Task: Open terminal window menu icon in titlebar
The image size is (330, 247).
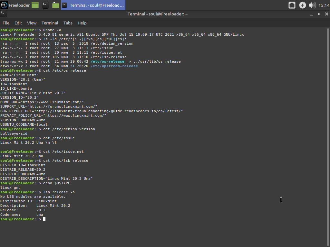Action: tap(3, 14)
